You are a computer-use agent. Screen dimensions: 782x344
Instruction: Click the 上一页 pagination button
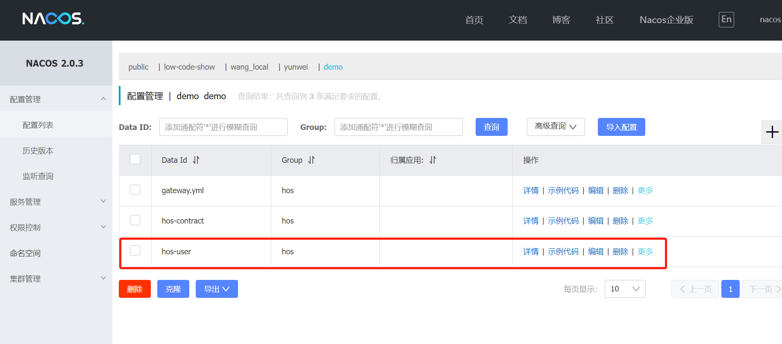pos(695,289)
